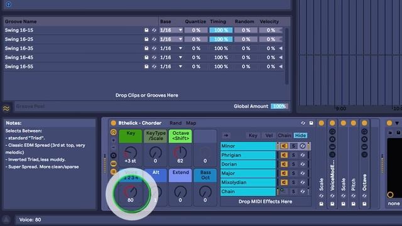Viewport: 402px width, 226px height.
Task: Click the Global Amount 100% field
Action: 280,106
